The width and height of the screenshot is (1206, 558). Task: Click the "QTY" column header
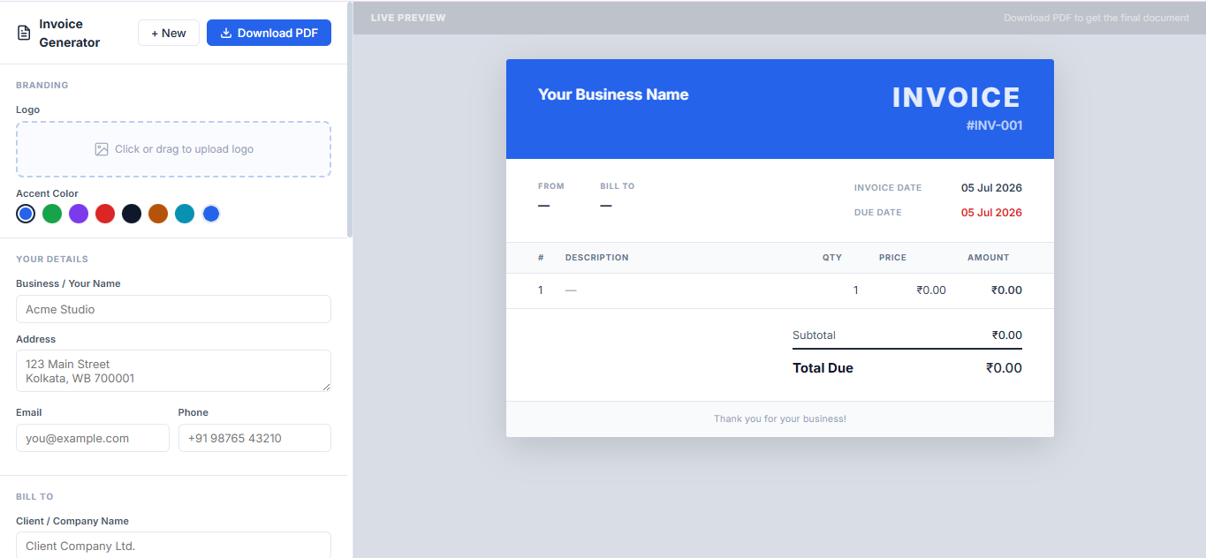832,258
